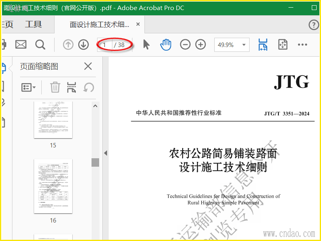Rotate page icon in thumbnails panel
Viewport: 321px width, 241px height.
click(89, 88)
